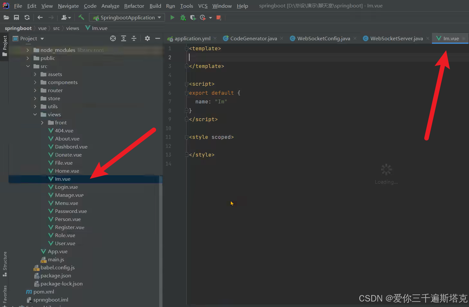The width and height of the screenshot is (469, 307).
Task: Navigate back using the left arrow icon
Action: [x=39, y=17]
